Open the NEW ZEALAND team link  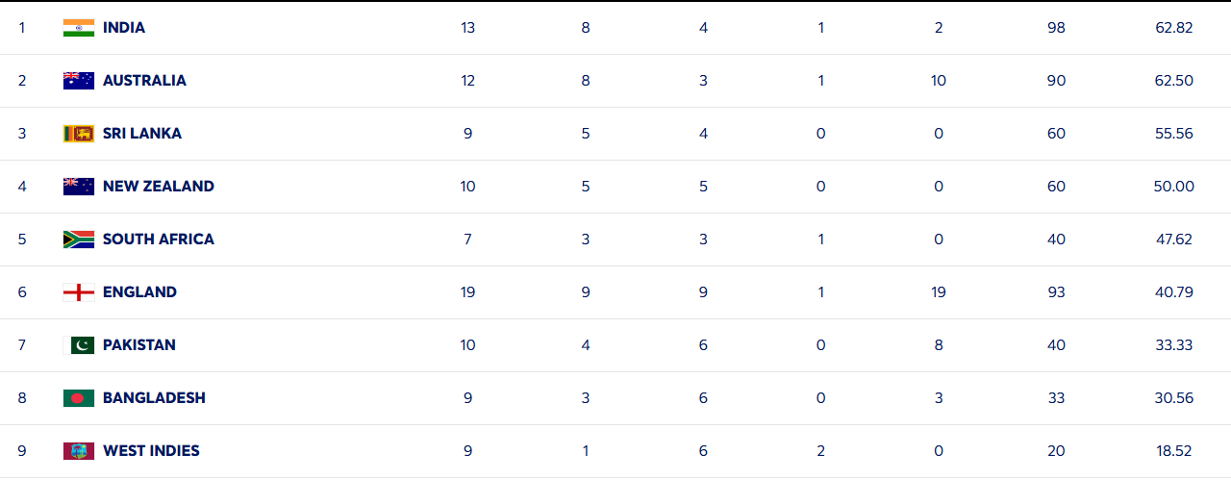point(159,187)
